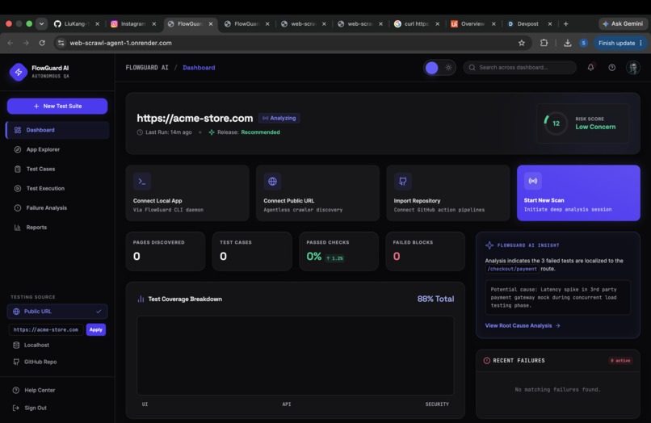The width and height of the screenshot is (651, 423).
Task: Click the New Test Suite button
Action: pos(57,106)
